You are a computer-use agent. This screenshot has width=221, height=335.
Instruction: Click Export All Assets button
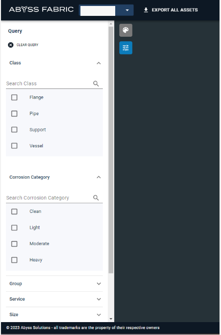tap(171, 10)
